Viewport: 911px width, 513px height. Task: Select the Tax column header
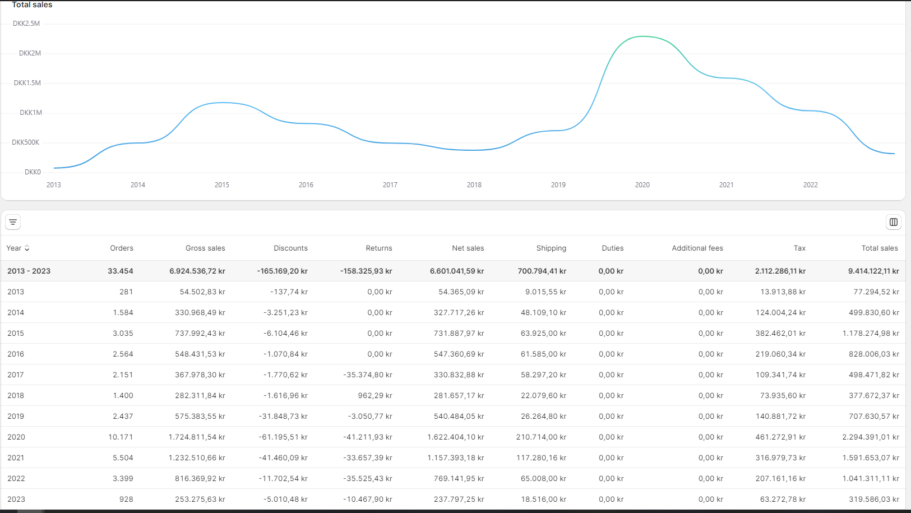point(799,248)
